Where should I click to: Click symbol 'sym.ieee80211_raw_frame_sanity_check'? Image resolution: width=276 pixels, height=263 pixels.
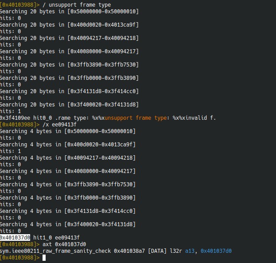click(55, 251)
